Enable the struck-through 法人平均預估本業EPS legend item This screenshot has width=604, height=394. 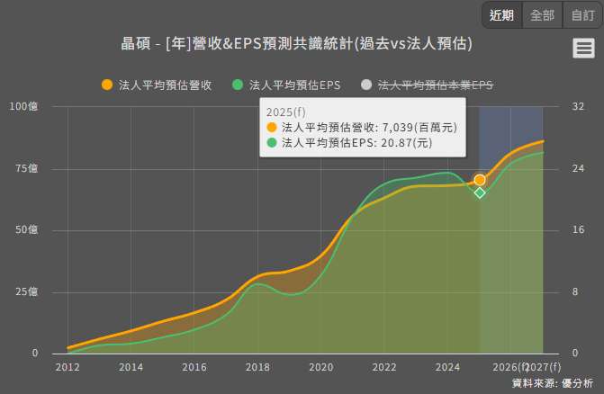[x=436, y=85]
